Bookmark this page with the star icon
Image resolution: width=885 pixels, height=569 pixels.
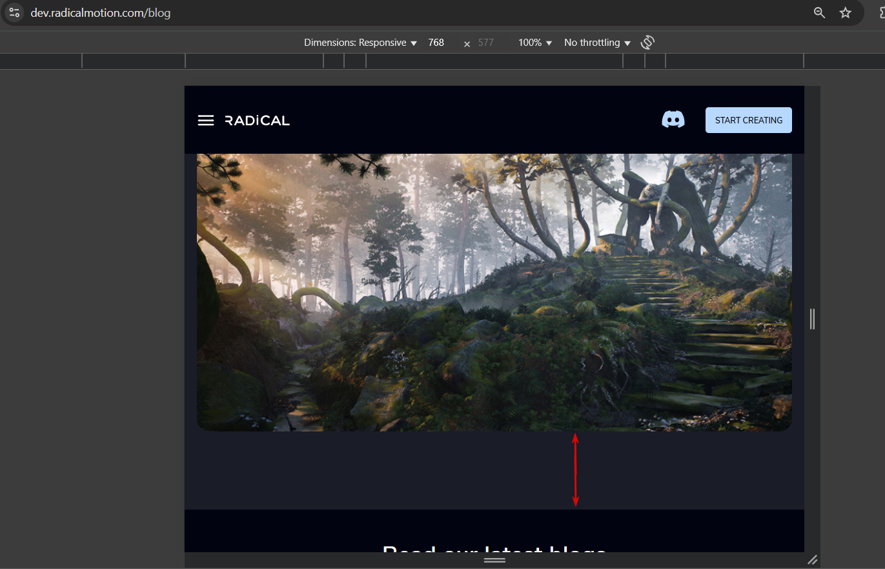click(x=846, y=13)
